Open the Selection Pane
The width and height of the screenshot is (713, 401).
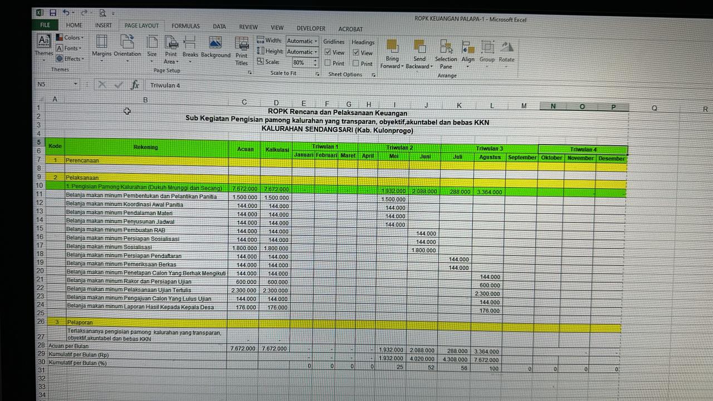pos(446,53)
